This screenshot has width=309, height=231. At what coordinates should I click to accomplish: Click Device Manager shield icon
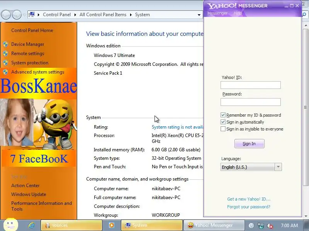(x=5, y=44)
